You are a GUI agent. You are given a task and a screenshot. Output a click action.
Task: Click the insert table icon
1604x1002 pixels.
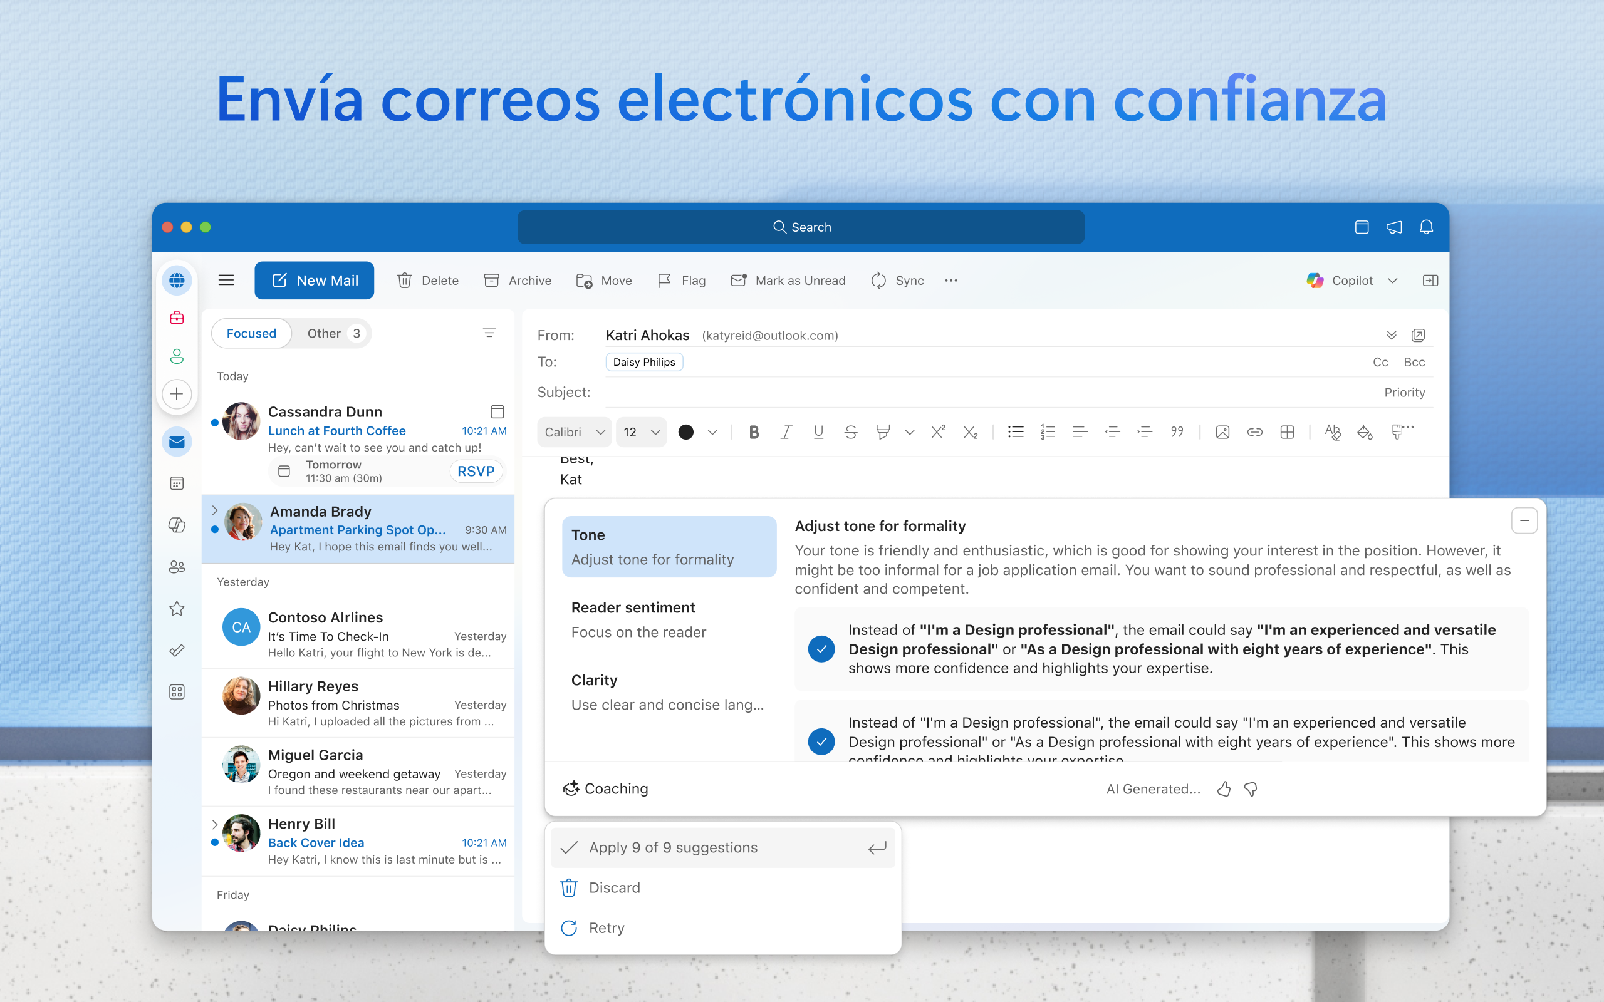tap(1286, 432)
